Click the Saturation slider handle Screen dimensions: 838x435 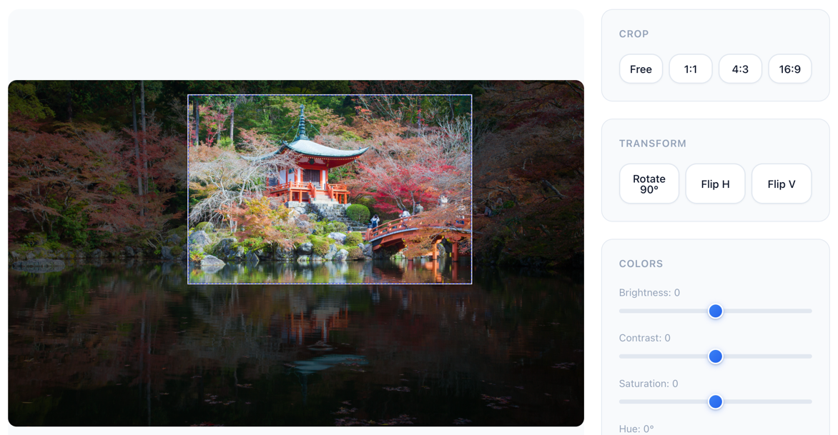(x=716, y=401)
